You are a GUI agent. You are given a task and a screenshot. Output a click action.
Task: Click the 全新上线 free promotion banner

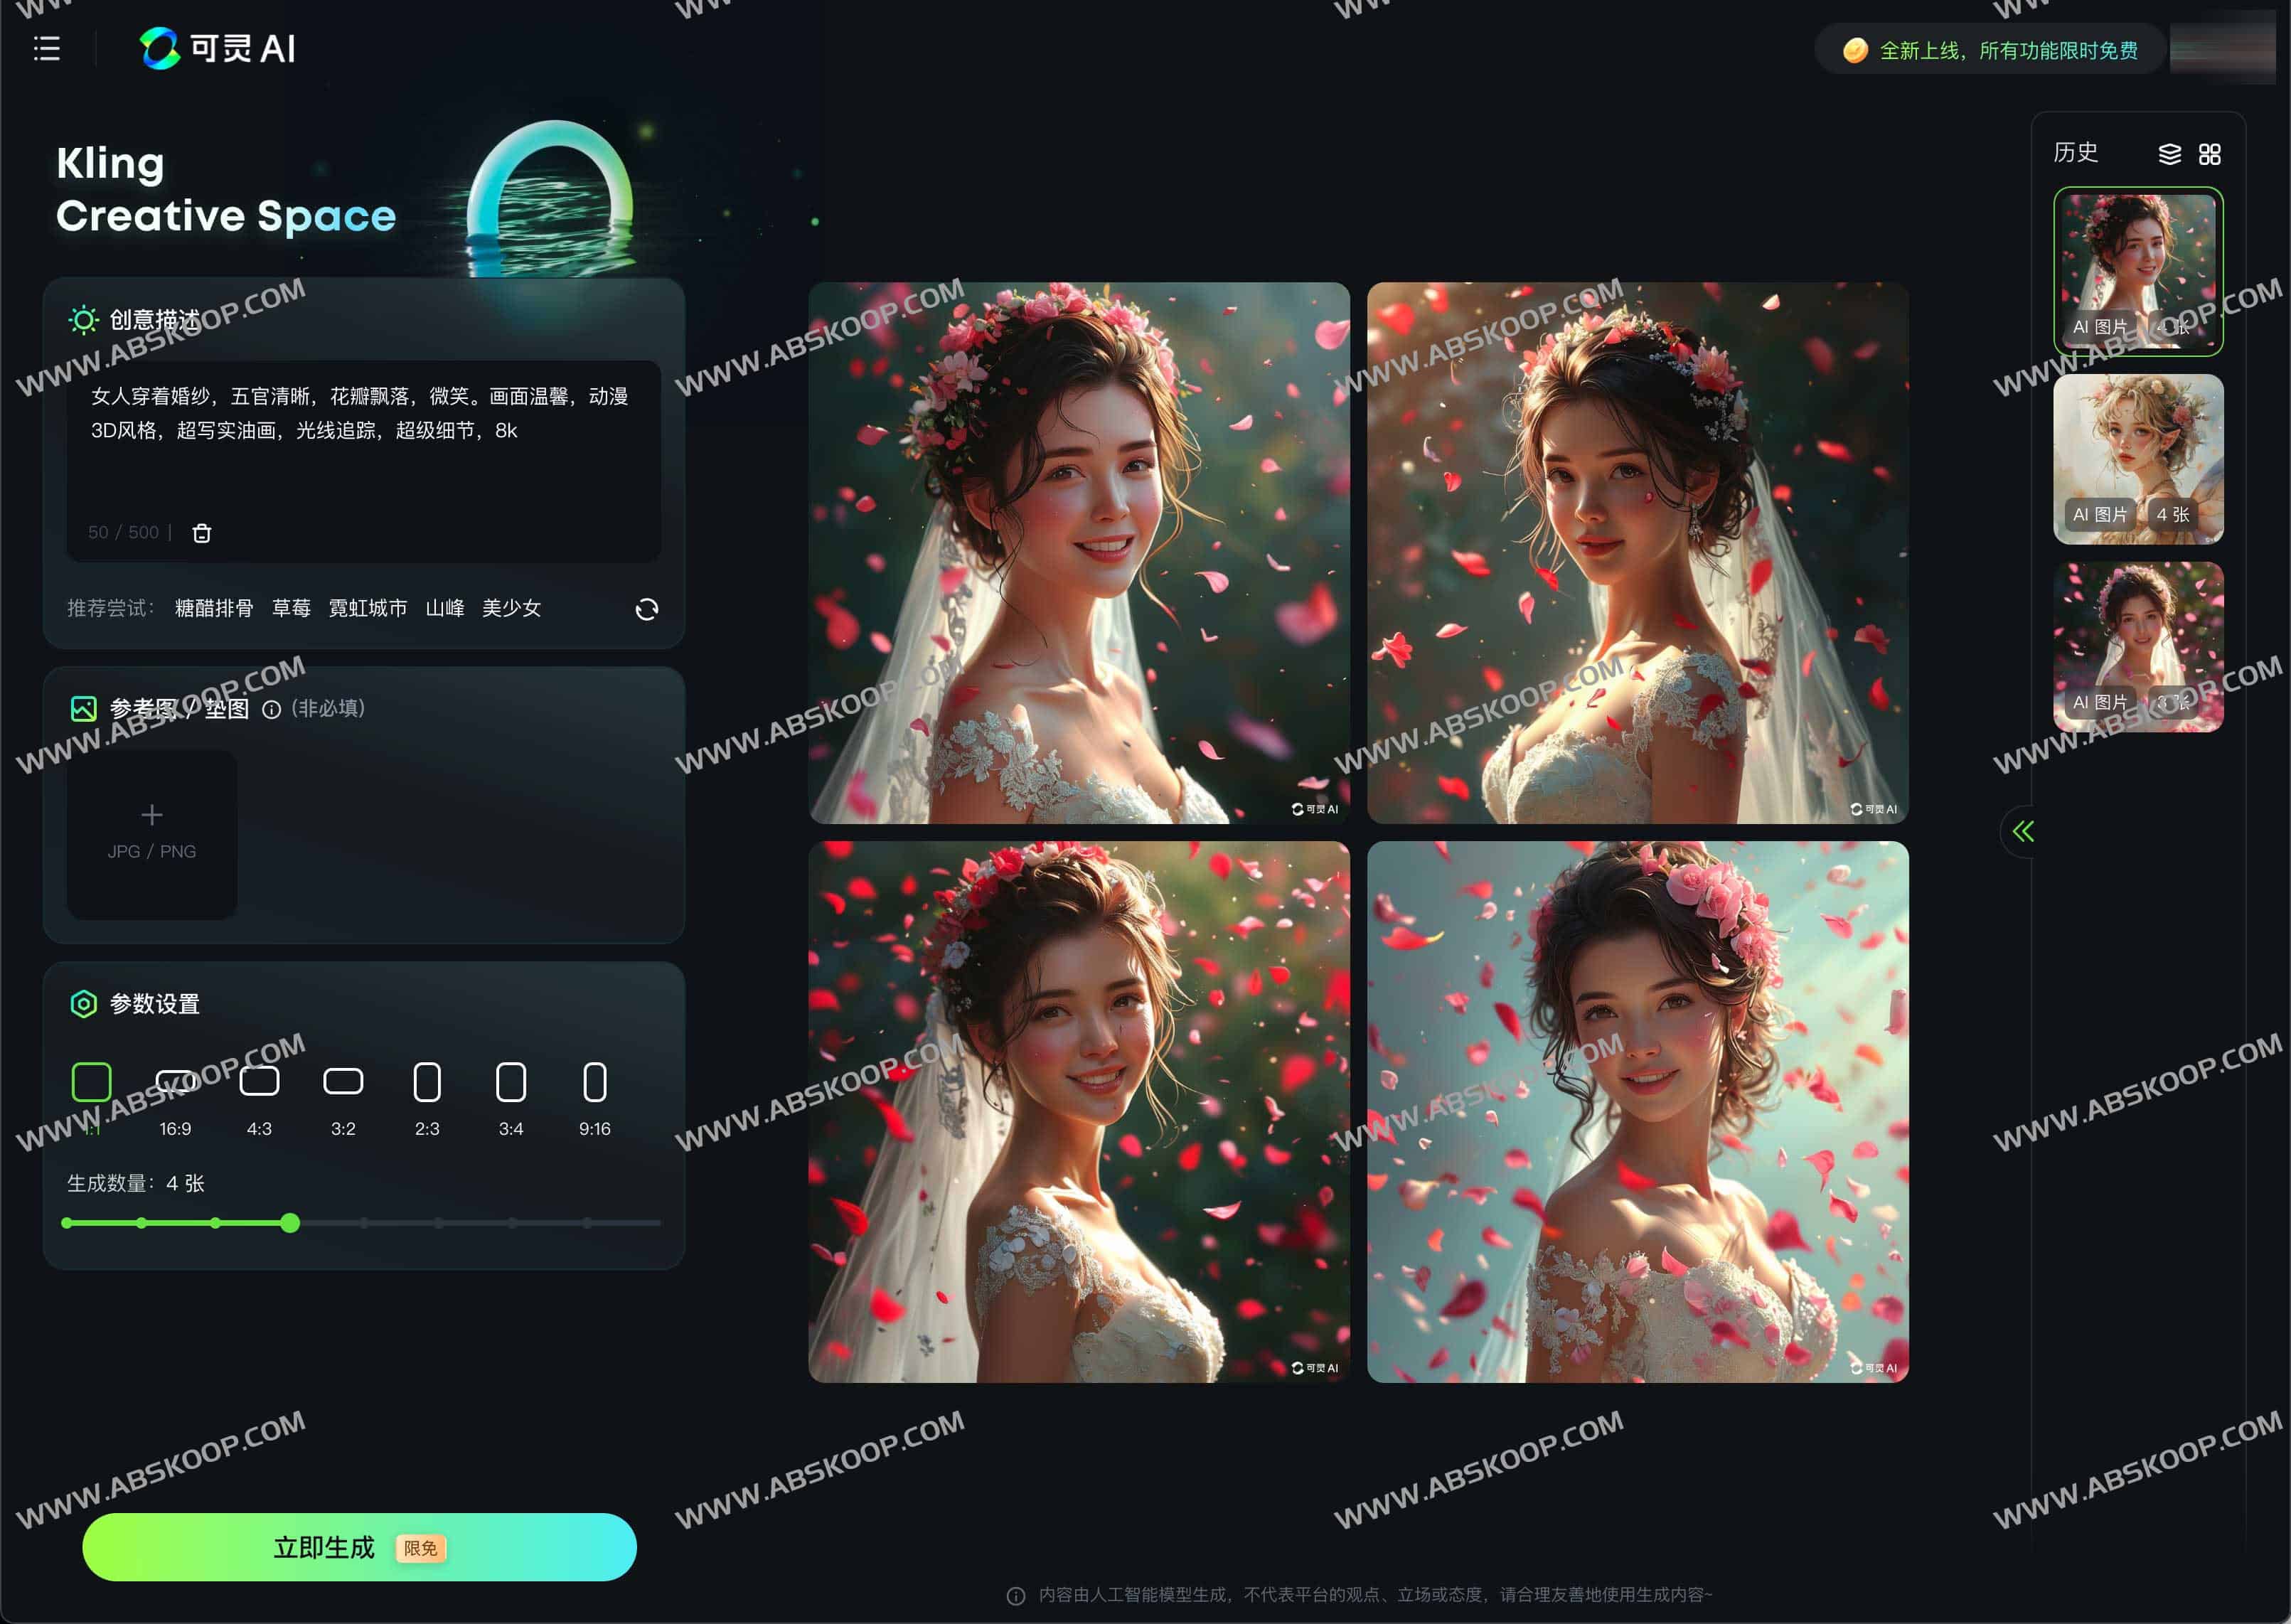[2007, 50]
